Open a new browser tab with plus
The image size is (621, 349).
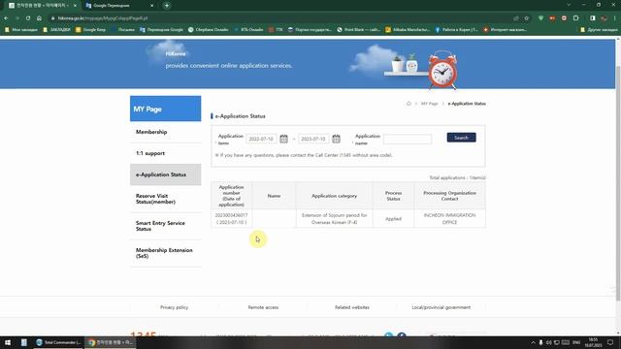pyautogui.click(x=167, y=6)
